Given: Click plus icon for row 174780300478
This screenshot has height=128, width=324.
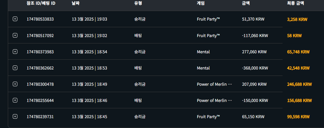Looking at the screenshot, I should 15,84.
